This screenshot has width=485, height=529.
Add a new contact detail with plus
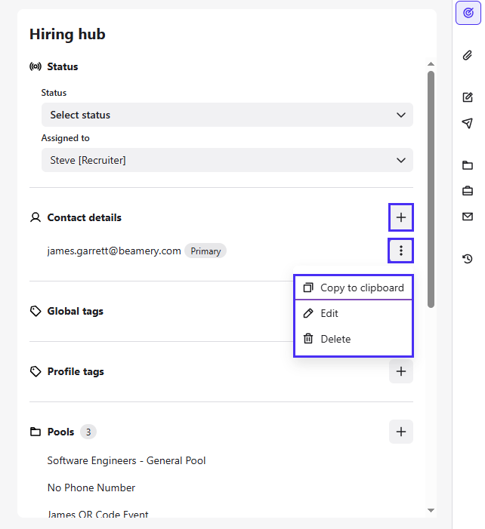pos(401,217)
